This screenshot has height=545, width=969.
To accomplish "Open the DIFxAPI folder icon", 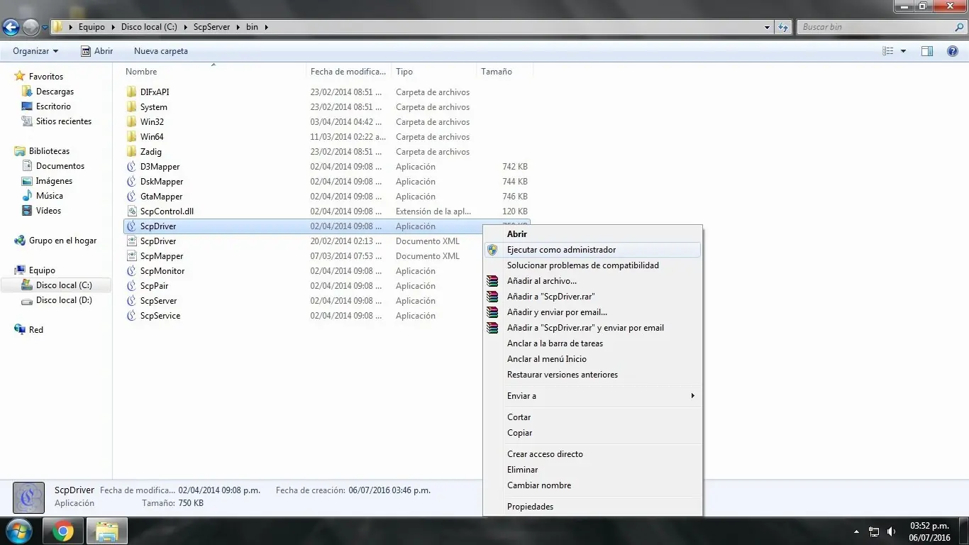I will tap(131, 92).
